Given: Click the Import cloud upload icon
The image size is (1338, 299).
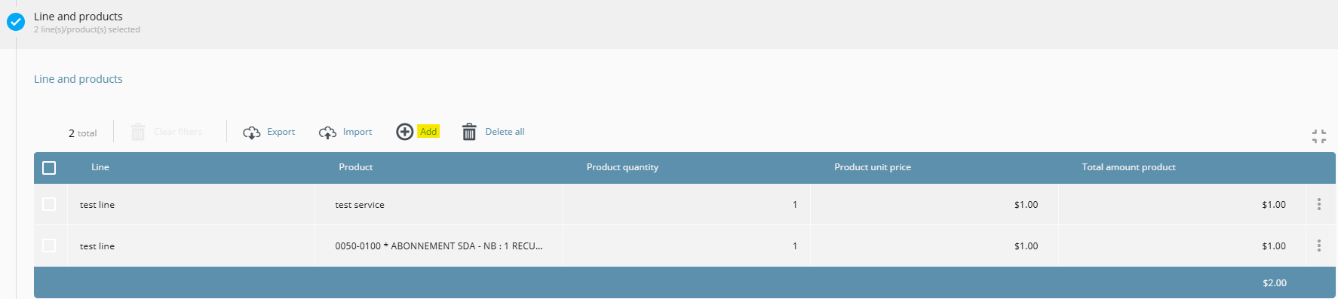Looking at the screenshot, I should point(327,133).
